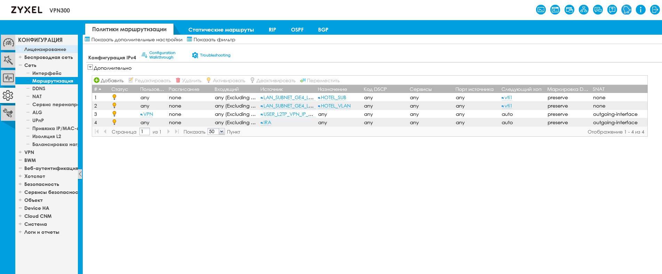
Task: Click the logout icon in header
Action: (x=655, y=10)
